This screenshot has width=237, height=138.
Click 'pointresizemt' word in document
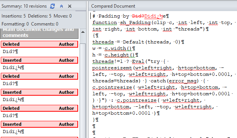tap(112, 68)
